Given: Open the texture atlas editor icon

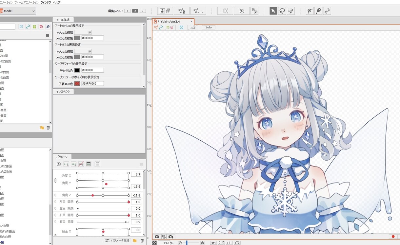Looking at the screenshot, I should (x=165, y=11).
